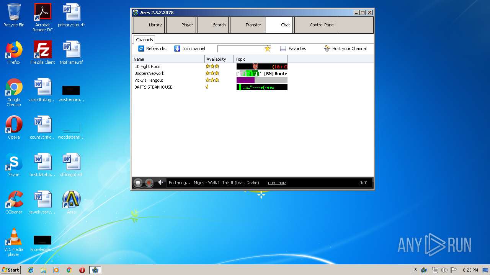The width and height of the screenshot is (490, 275).
Task: Sort channels by Topic column
Action: click(261, 59)
